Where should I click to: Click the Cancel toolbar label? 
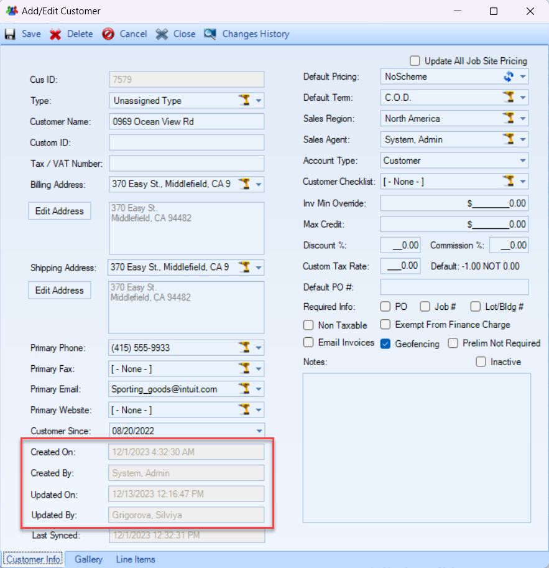click(x=133, y=34)
